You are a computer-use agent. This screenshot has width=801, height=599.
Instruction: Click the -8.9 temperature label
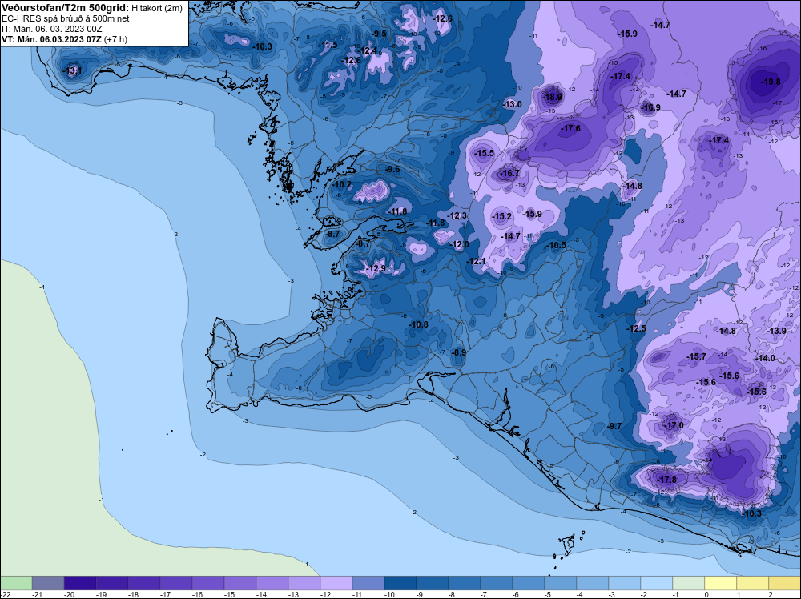458,352
